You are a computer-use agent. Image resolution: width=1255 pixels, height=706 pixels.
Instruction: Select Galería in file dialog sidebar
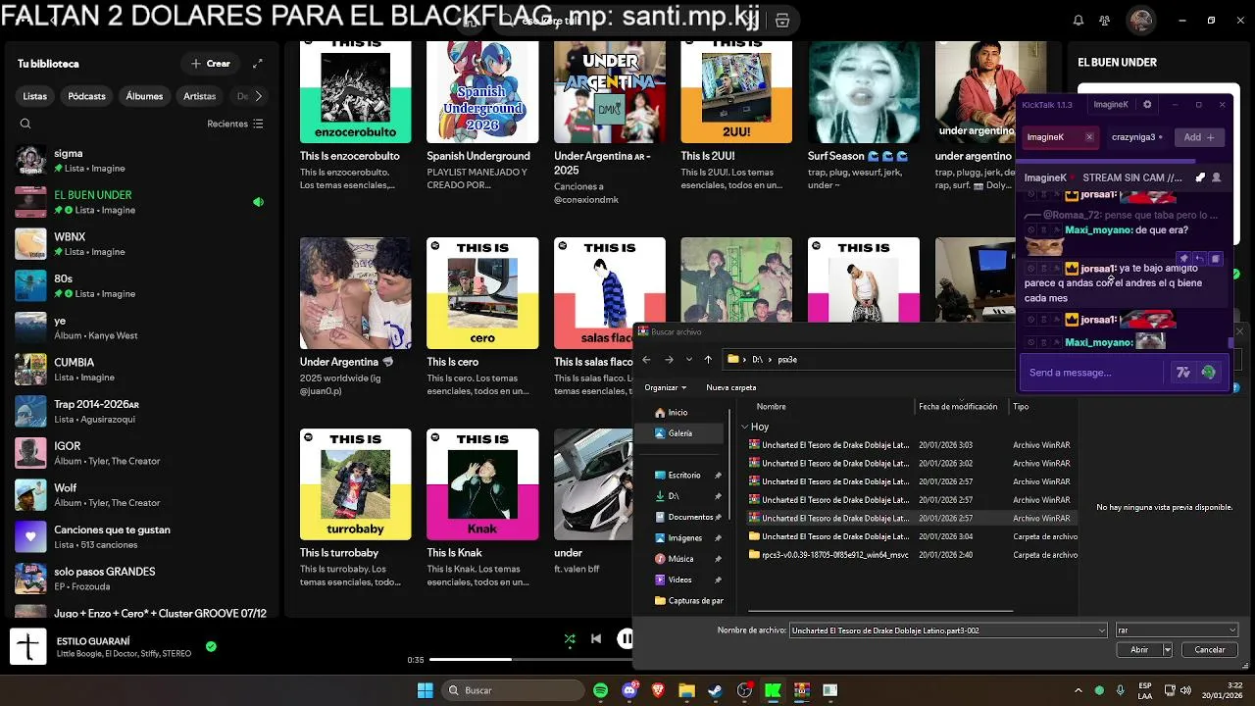click(x=680, y=433)
